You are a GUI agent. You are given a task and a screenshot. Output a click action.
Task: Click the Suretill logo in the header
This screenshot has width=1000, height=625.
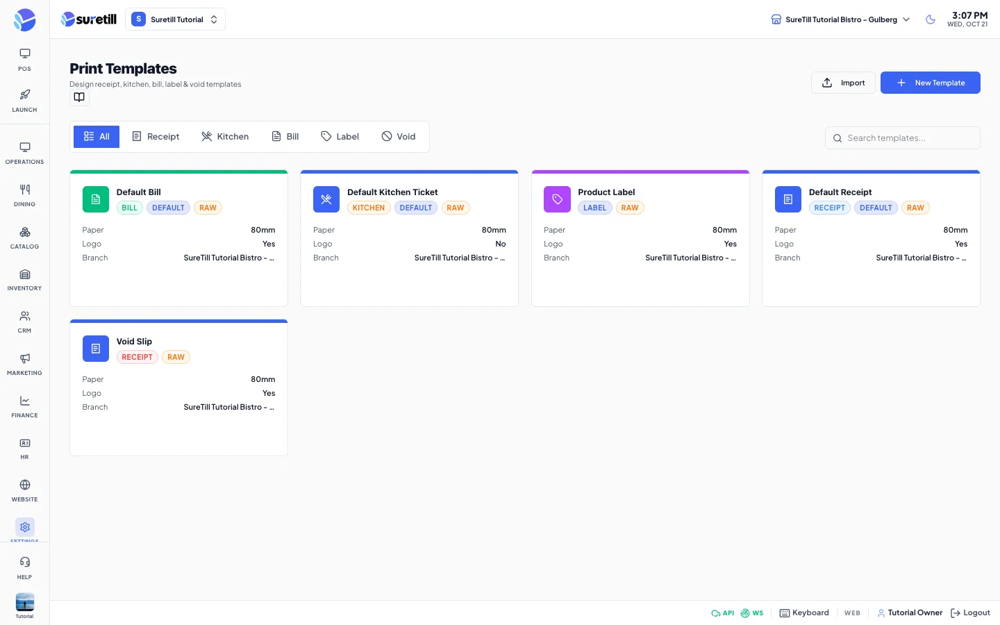(89, 19)
